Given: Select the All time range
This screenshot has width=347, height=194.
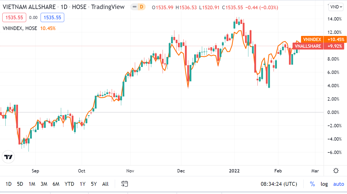Looking at the screenshot, I should pos(105,184).
